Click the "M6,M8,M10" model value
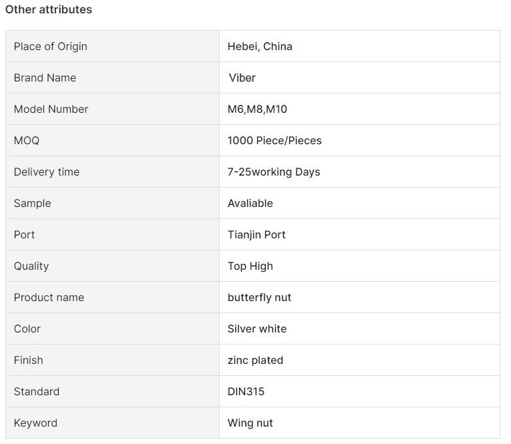Viewport: 511px width, 444px height. [x=257, y=109]
